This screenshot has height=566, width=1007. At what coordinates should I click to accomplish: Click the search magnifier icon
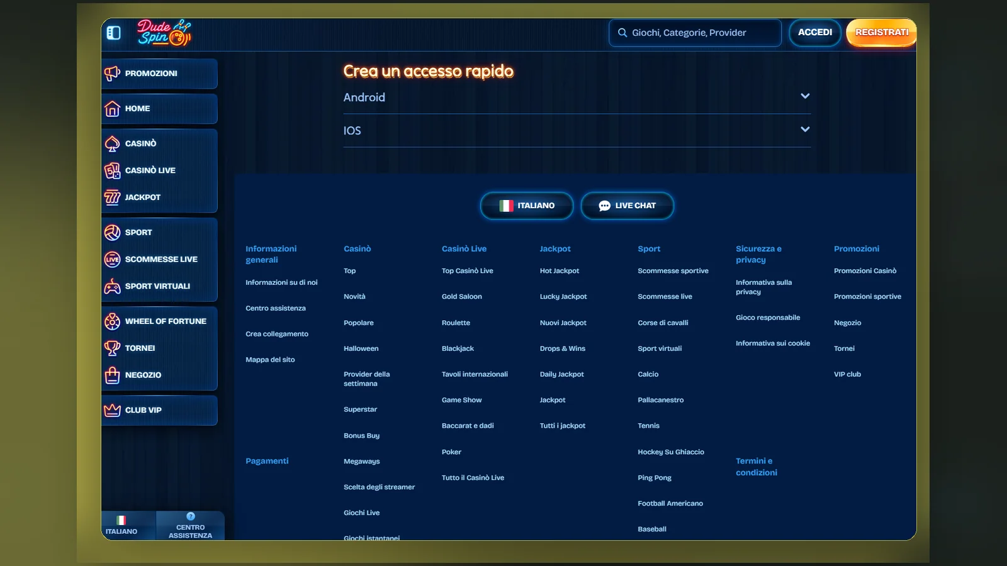tap(622, 33)
